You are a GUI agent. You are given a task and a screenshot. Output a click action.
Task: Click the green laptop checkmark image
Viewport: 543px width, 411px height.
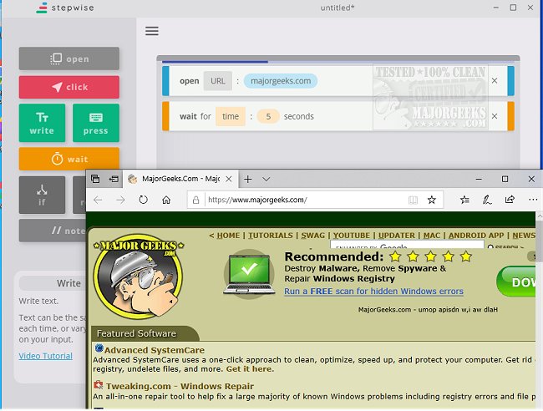[249, 274]
